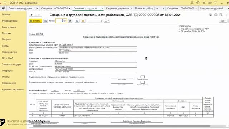The width and height of the screenshot is (229, 129).
Task: Click the Слесарь-механик table cell
Action: 92,116
